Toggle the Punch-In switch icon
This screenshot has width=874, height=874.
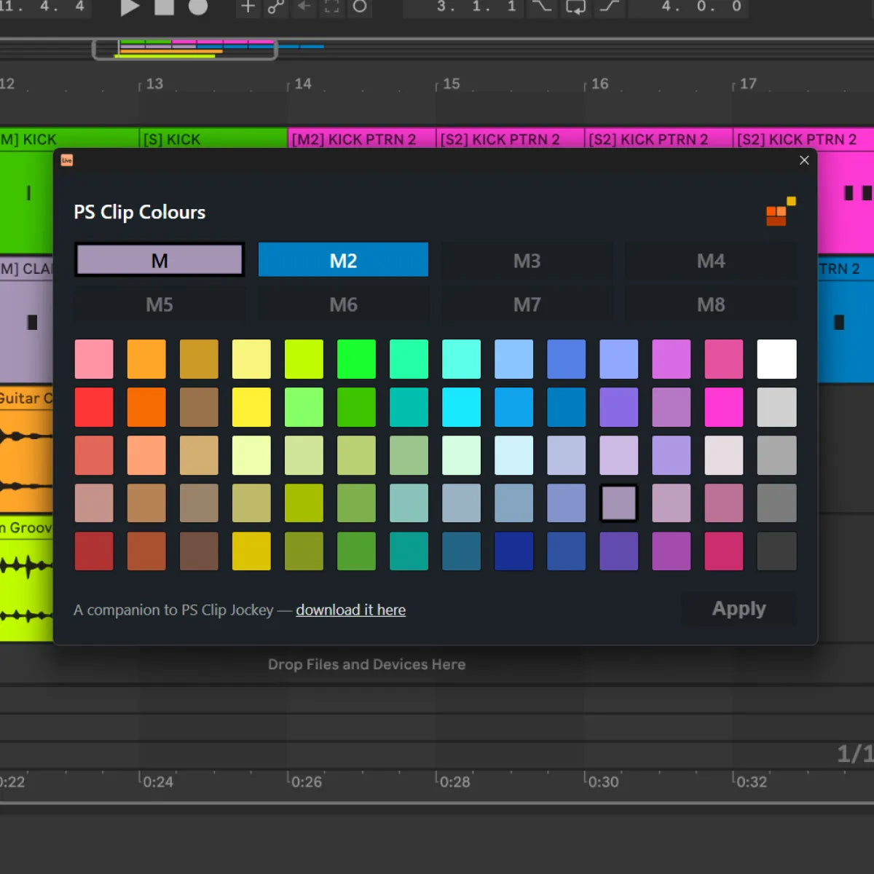point(541,7)
